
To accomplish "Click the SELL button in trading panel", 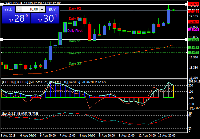I will (x=8, y=10).
